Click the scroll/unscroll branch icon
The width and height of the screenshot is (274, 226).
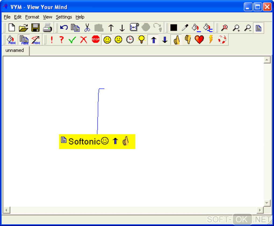134,27
